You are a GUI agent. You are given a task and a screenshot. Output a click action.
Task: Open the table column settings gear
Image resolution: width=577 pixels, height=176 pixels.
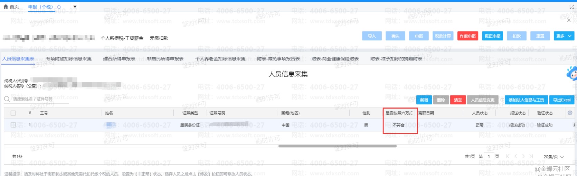point(570,113)
